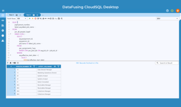Open the library books icon in sidebar
The height and width of the screenshot is (107, 181).
pos(3,26)
